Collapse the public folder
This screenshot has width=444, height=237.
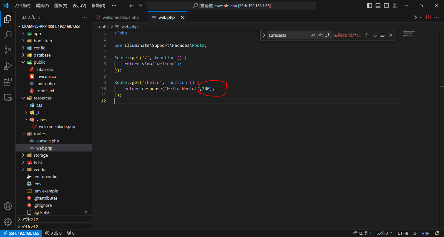[x=54, y=62]
